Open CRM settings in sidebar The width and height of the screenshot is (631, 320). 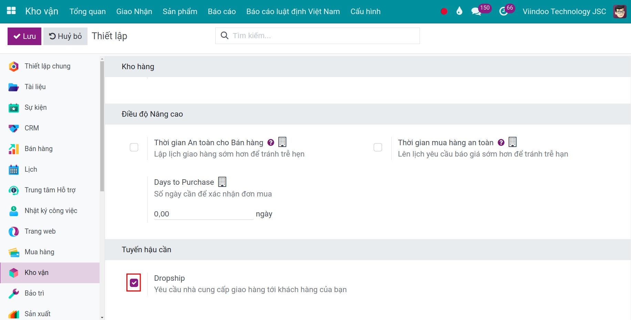point(50,128)
